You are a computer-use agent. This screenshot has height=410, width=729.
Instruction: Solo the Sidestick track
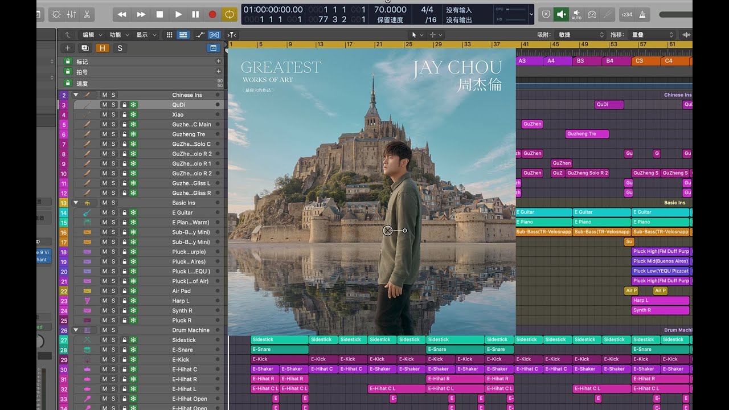(113, 340)
